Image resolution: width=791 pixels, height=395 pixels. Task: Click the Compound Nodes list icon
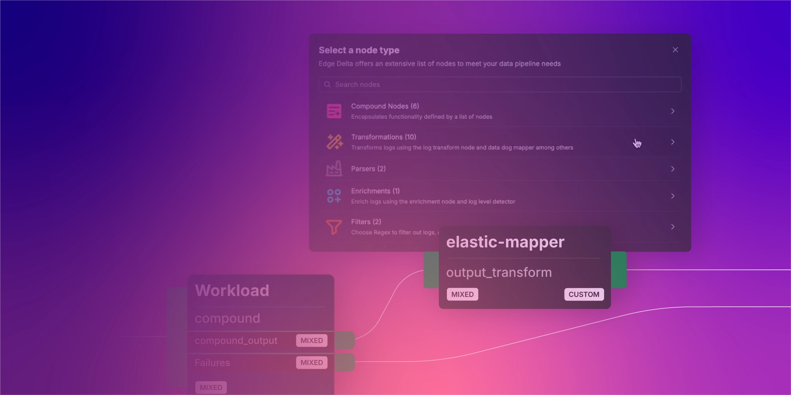coord(334,111)
